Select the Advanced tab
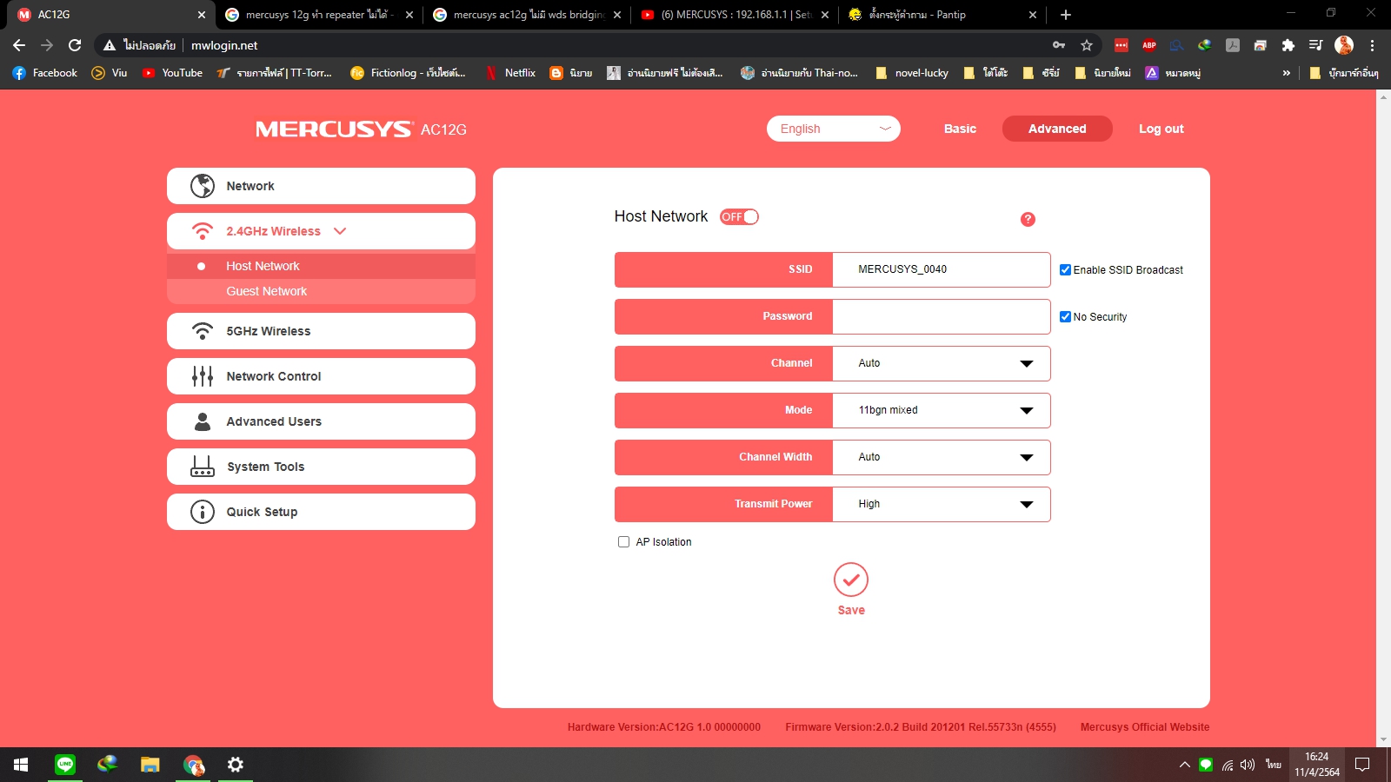Screen dimensions: 1391x782 1057,129
